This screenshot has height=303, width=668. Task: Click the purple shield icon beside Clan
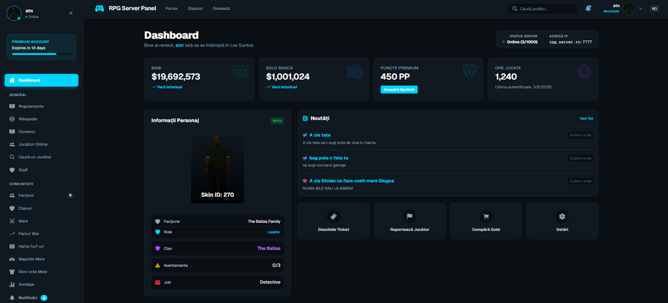pyautogui.click(x=158, y=248)
